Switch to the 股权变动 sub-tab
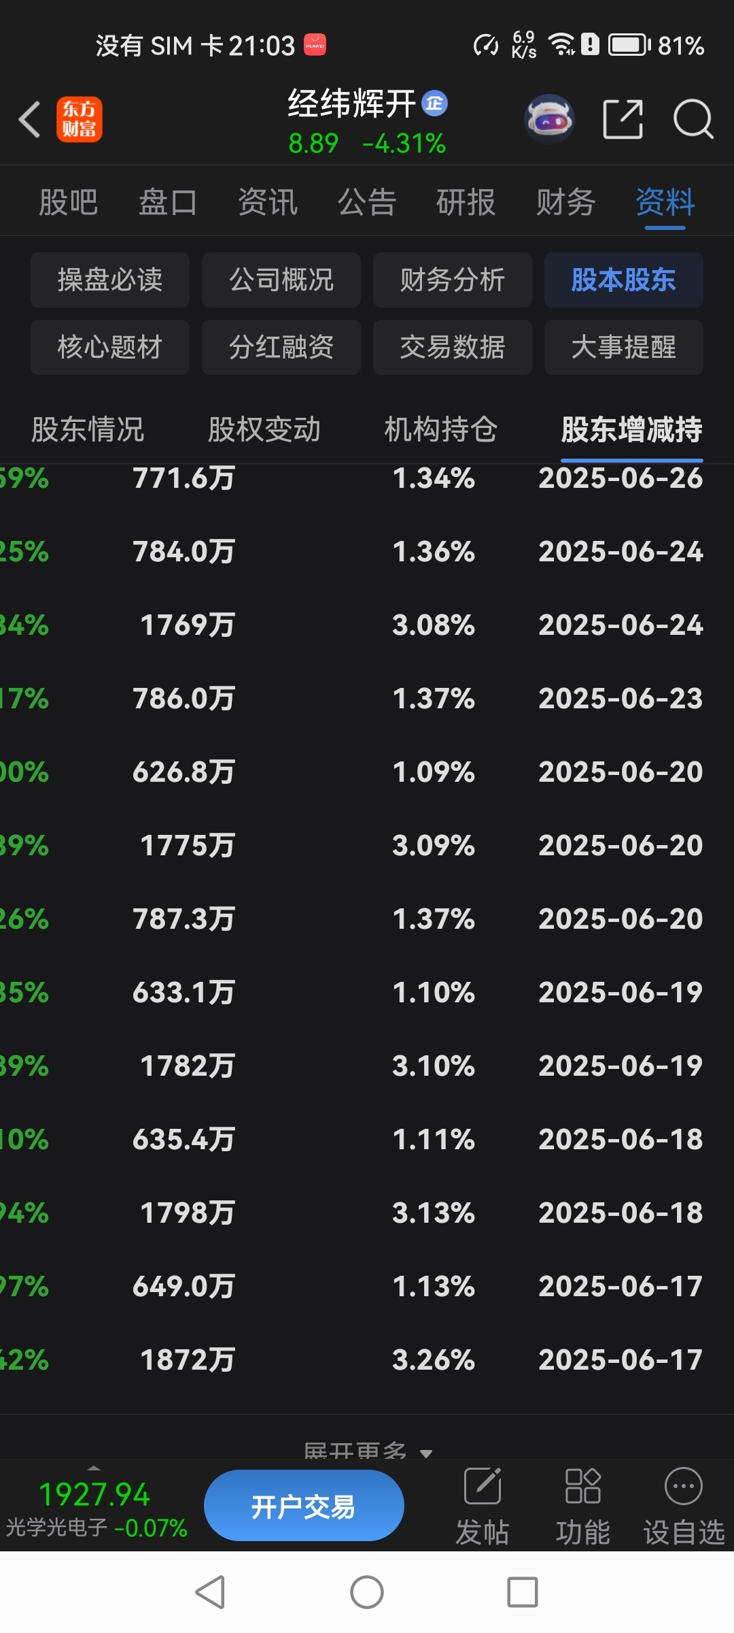This screenshot has width=734, height=1633. (264, 430)
